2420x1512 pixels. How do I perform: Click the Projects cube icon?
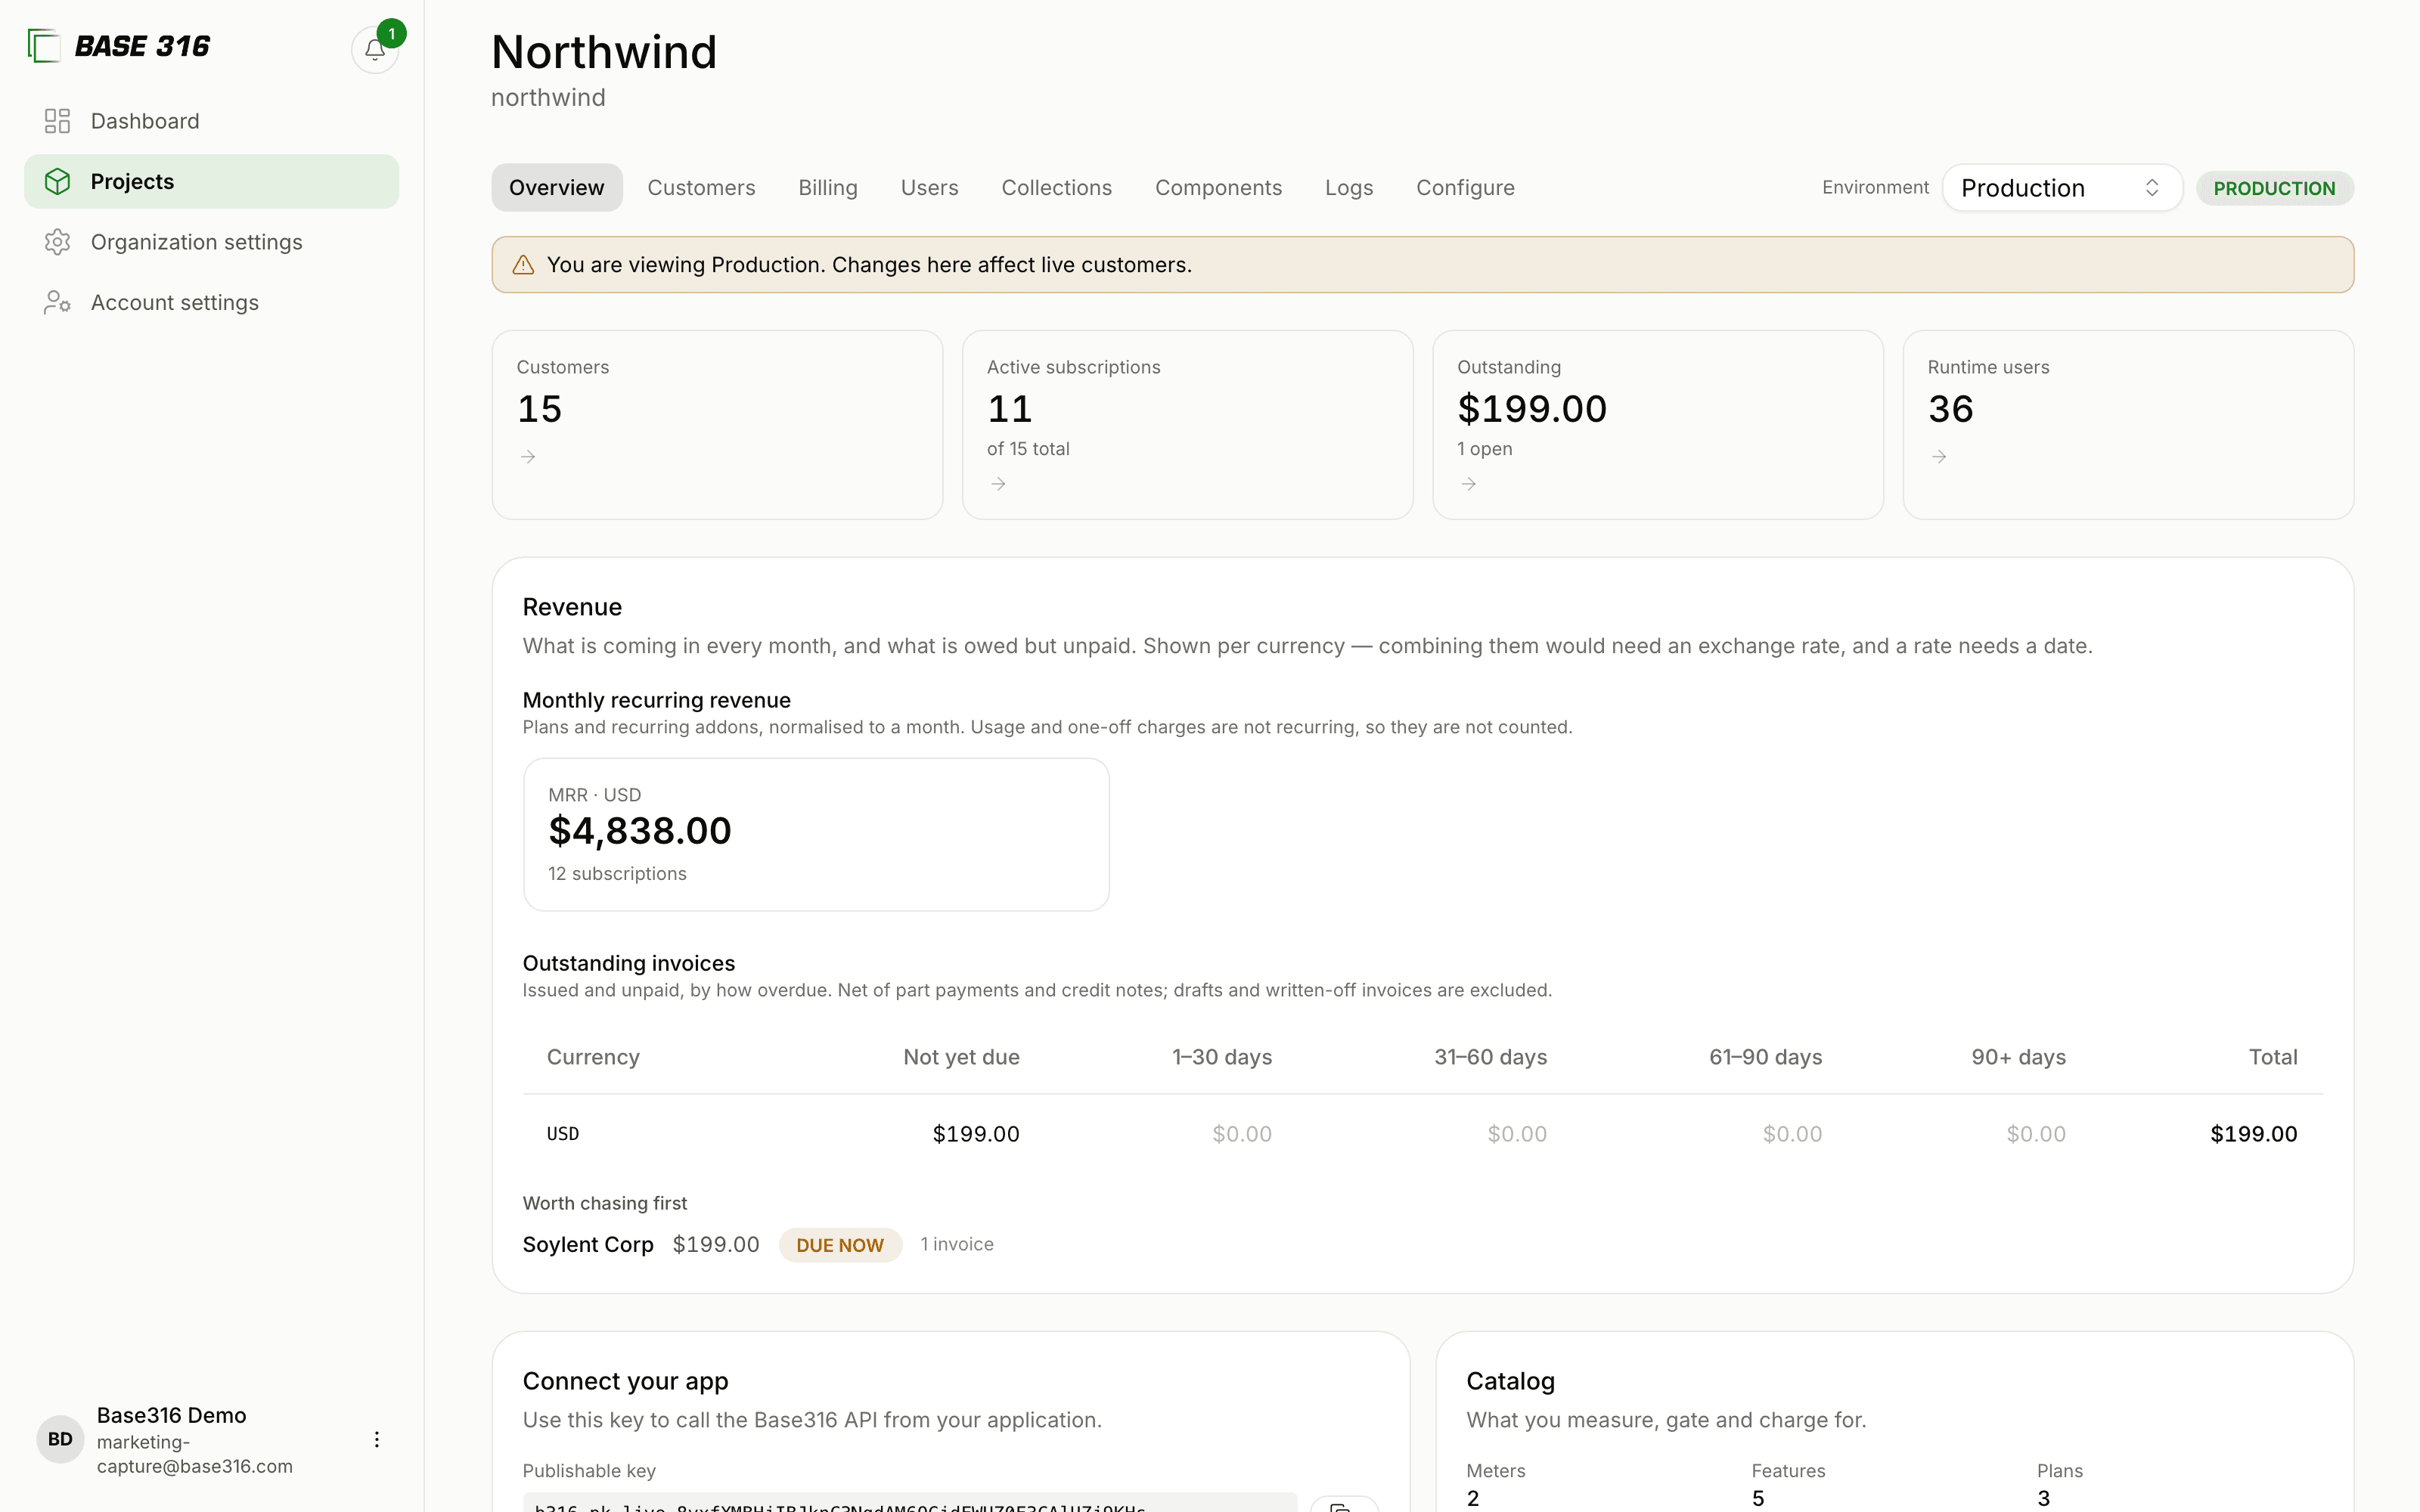tap(57, 181)
